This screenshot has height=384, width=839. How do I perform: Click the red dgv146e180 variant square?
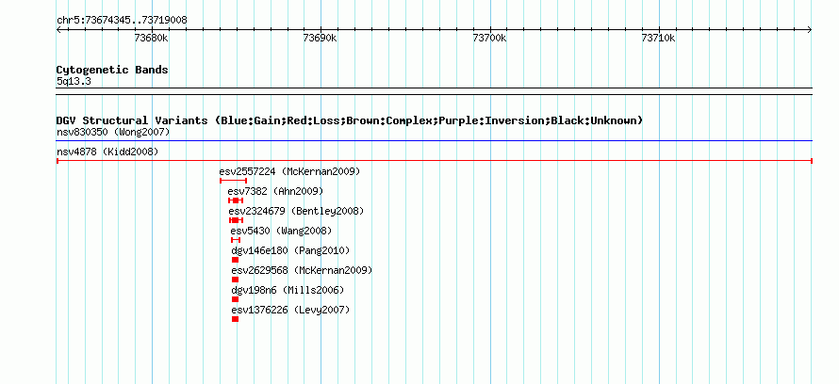click(x=235, y=260)
